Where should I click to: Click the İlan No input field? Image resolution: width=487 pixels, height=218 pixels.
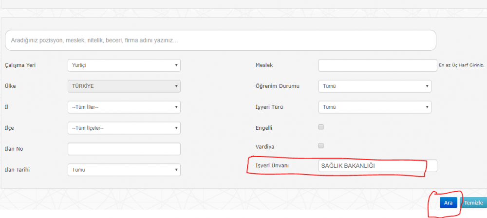pyautogui.click(x=124, y=149)
